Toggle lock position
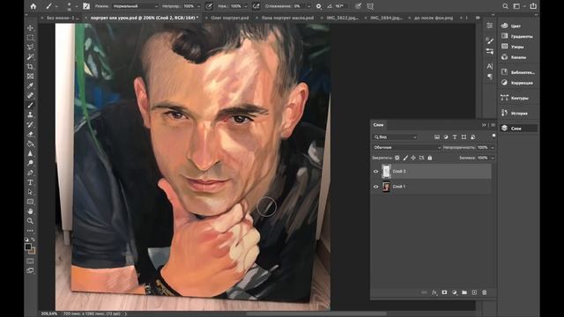This screenshot has height=317, width=564. (x=413, y=158)
